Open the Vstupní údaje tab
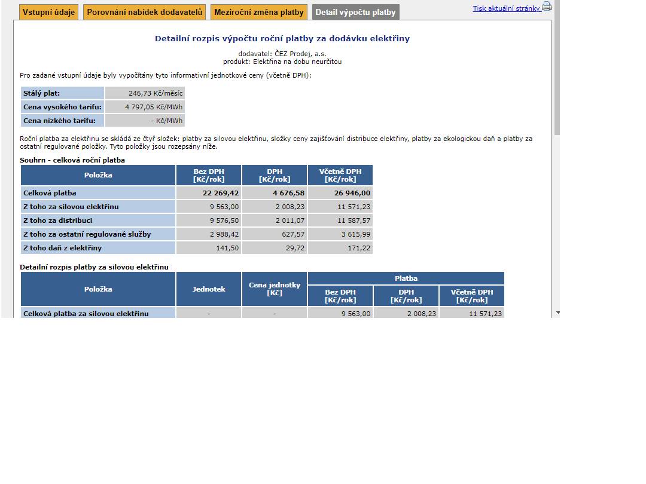This screenshot has width=646, height=484. 48,13
